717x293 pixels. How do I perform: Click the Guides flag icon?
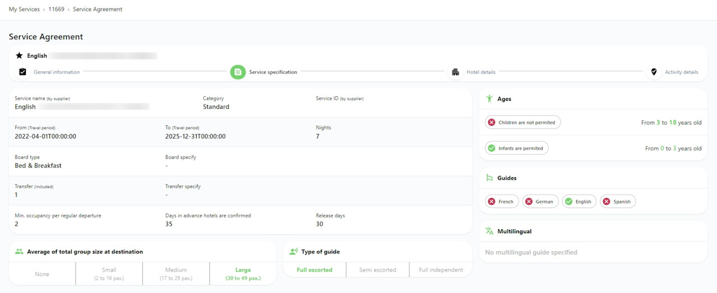point(490,178)
